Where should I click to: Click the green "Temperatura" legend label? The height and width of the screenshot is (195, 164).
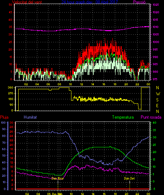[x=123, y=117]
